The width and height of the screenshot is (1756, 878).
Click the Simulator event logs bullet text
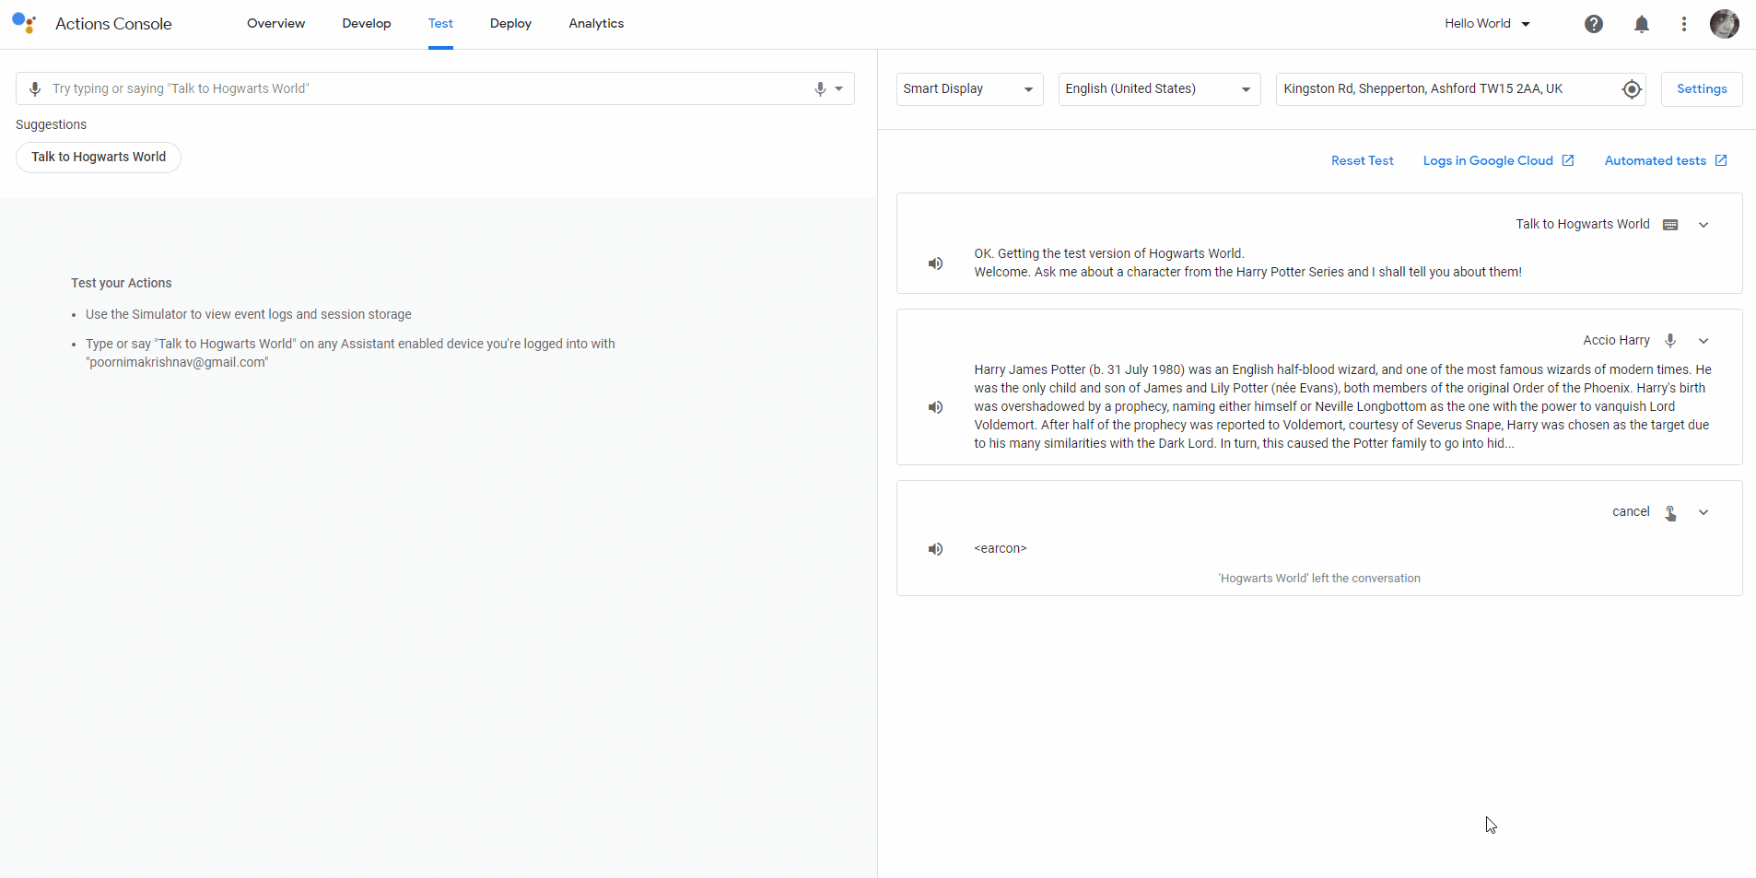tap(249, 314)
